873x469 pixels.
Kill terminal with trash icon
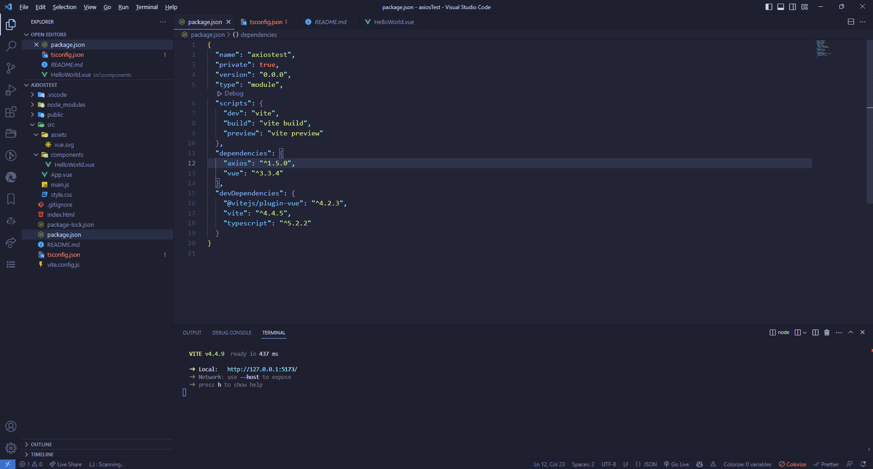[x=827, y=332]
